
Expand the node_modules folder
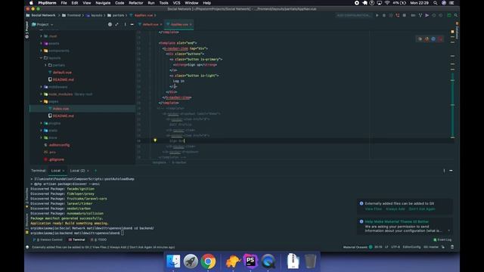[x=41, y=94]
